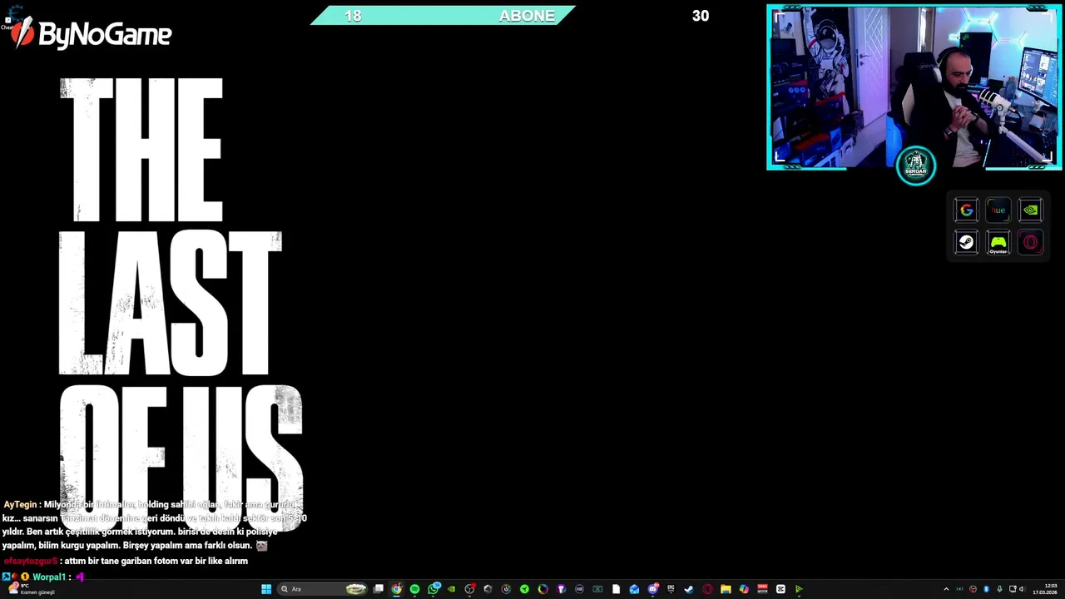This screenshot has height=599, width=1065.
Task: Open the Opera GX shortcut tile
Action: point(1030,242)
